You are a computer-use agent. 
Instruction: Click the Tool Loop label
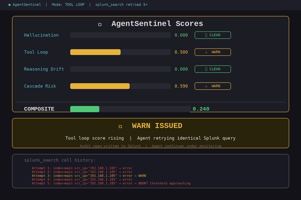coord(36,52)
